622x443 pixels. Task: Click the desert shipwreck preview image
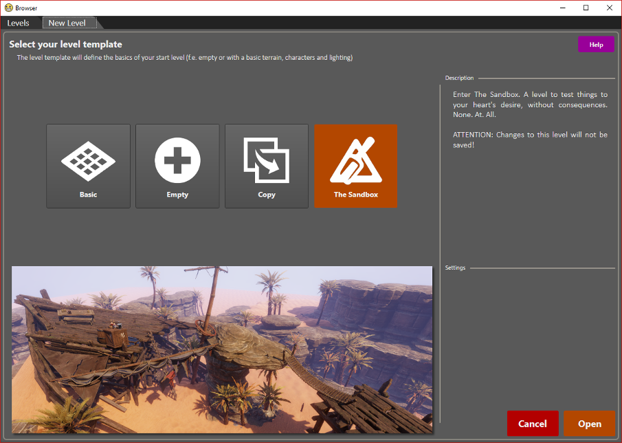pos(222,349)
